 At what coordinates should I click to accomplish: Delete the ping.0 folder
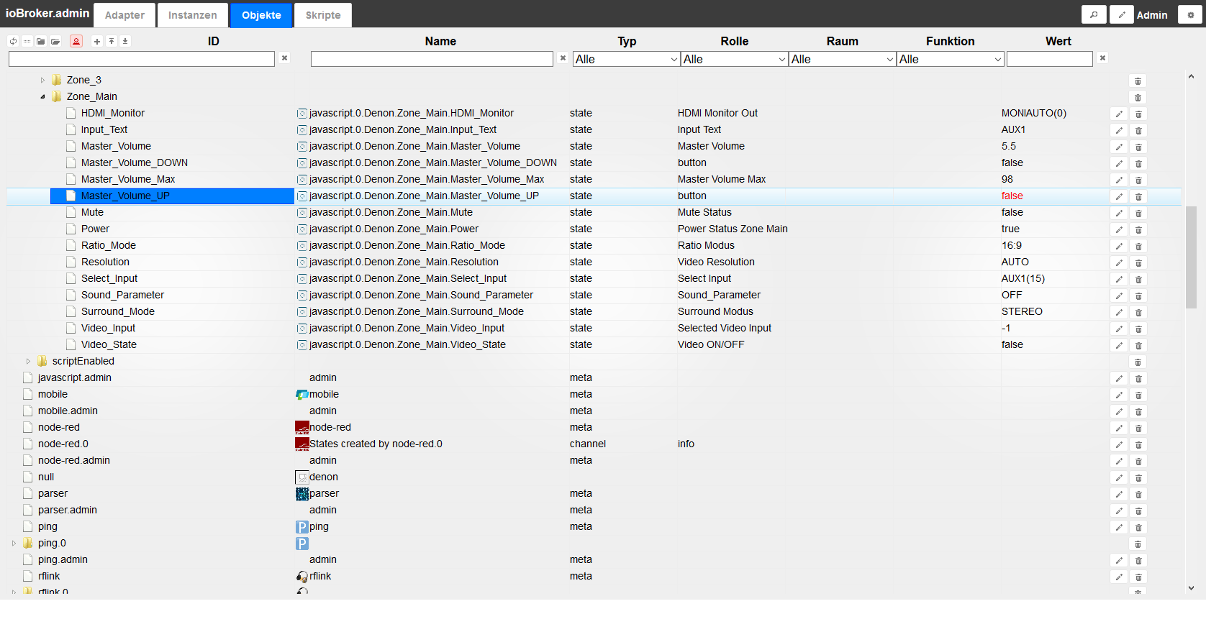point(1138,544)
